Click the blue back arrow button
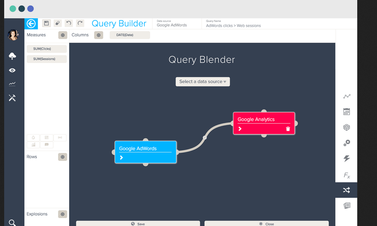 pos(31,24)
